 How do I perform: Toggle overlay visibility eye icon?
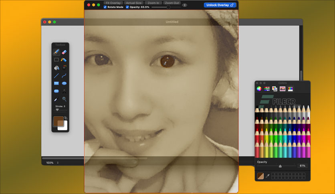pyautogui.click(x=185, y=5)
